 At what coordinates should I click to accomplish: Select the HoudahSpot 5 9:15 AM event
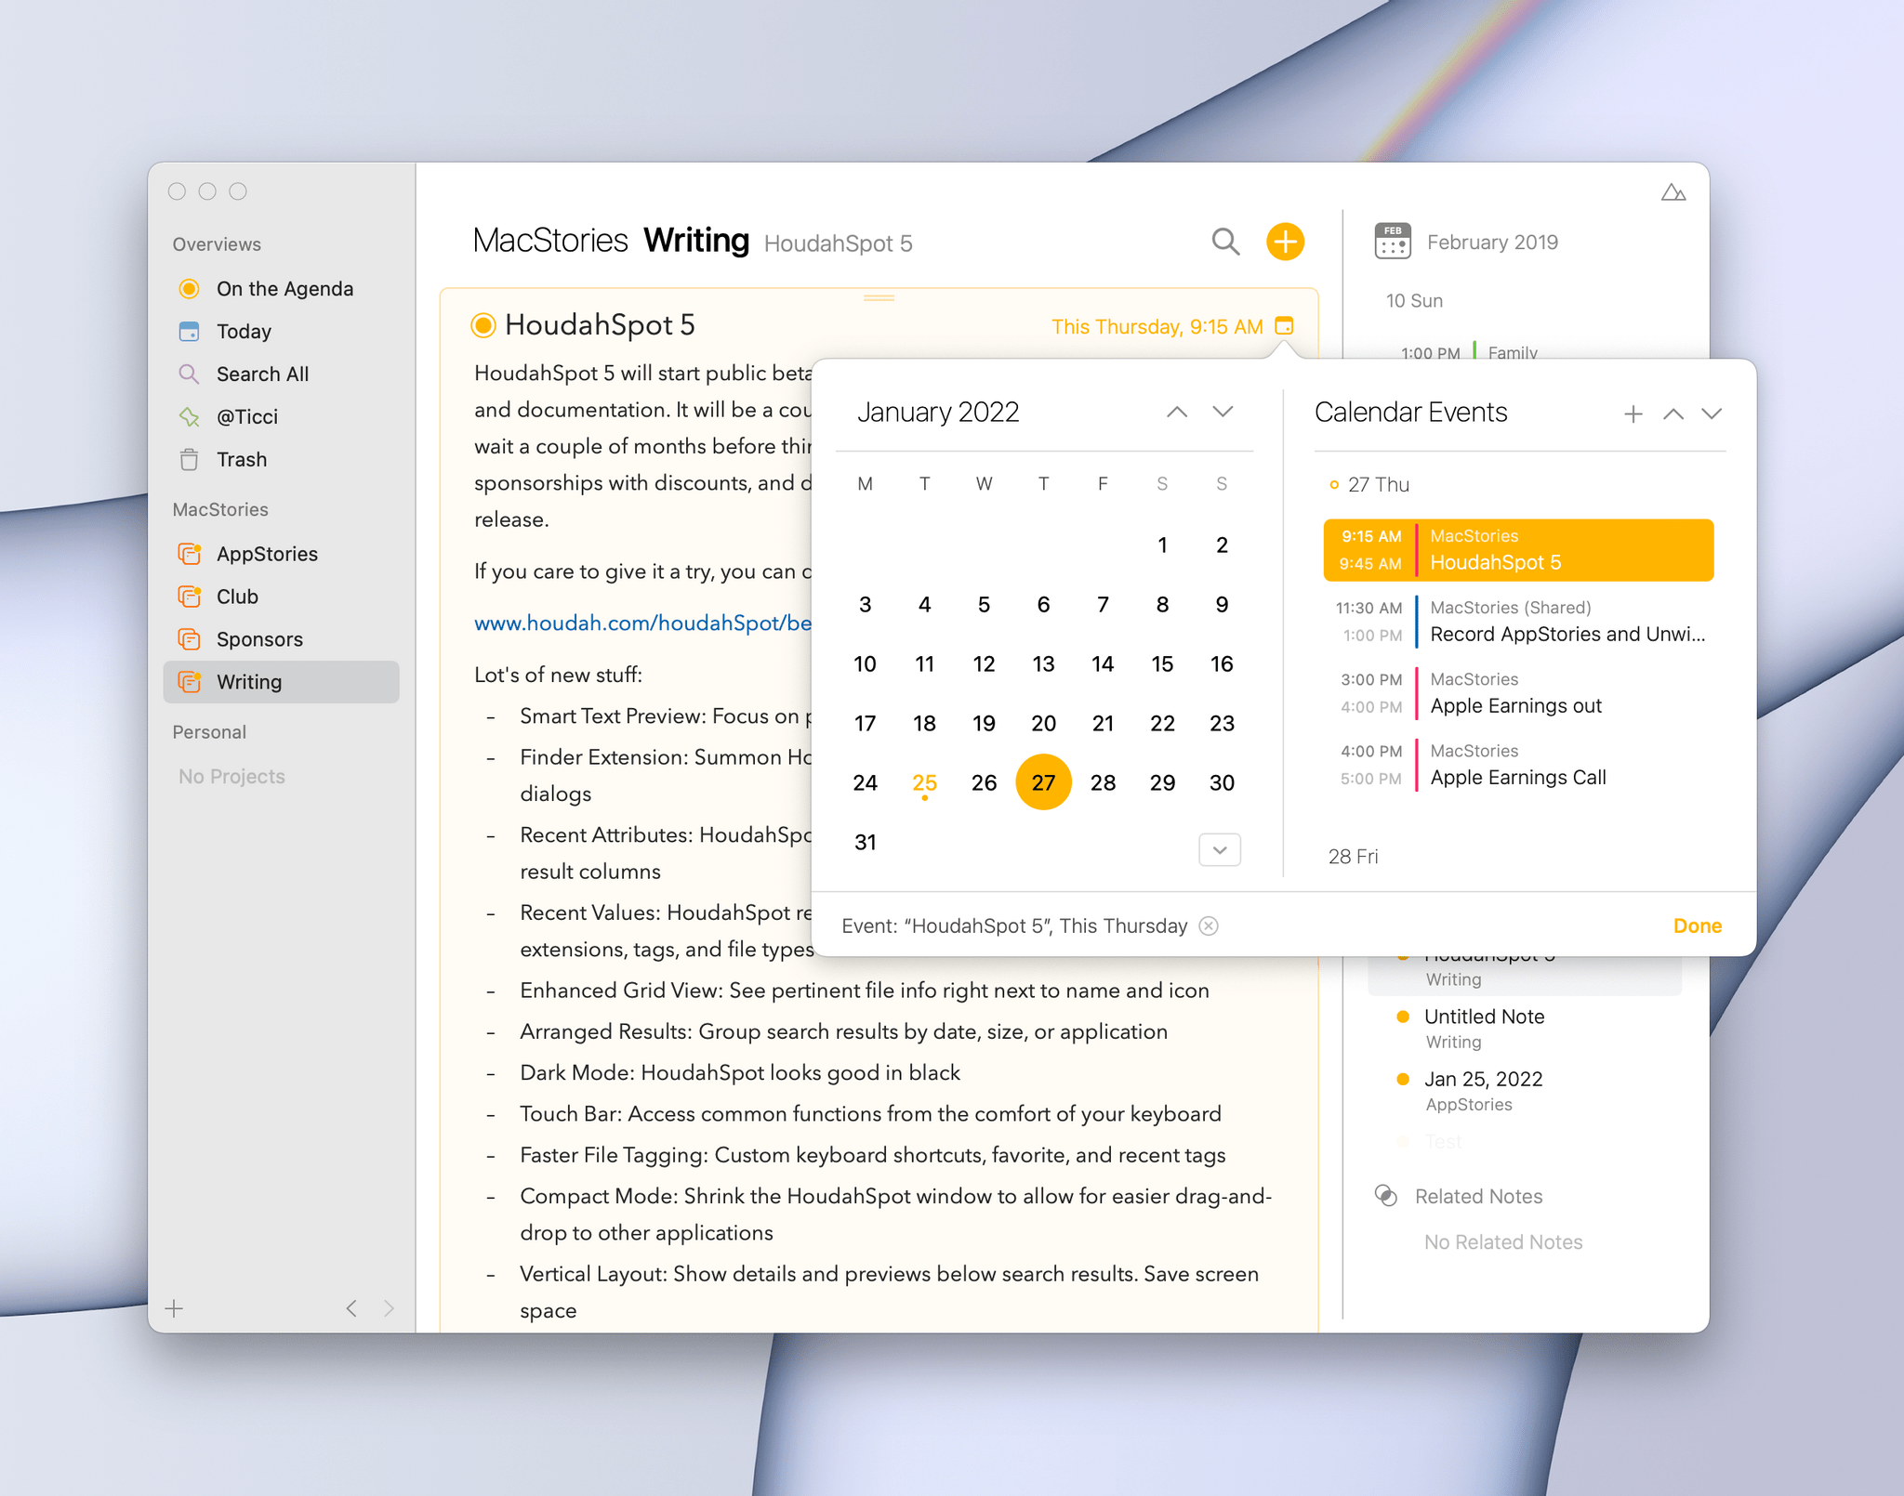[1518, 550]
